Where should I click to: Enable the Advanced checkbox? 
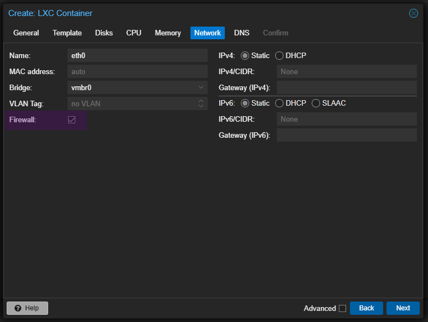point(342,308)
